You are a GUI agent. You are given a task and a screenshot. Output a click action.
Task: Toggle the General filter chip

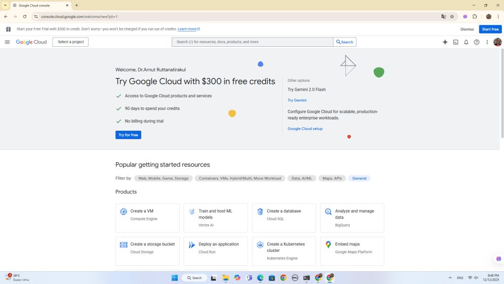pyautogui.click(x=359, y=178)
